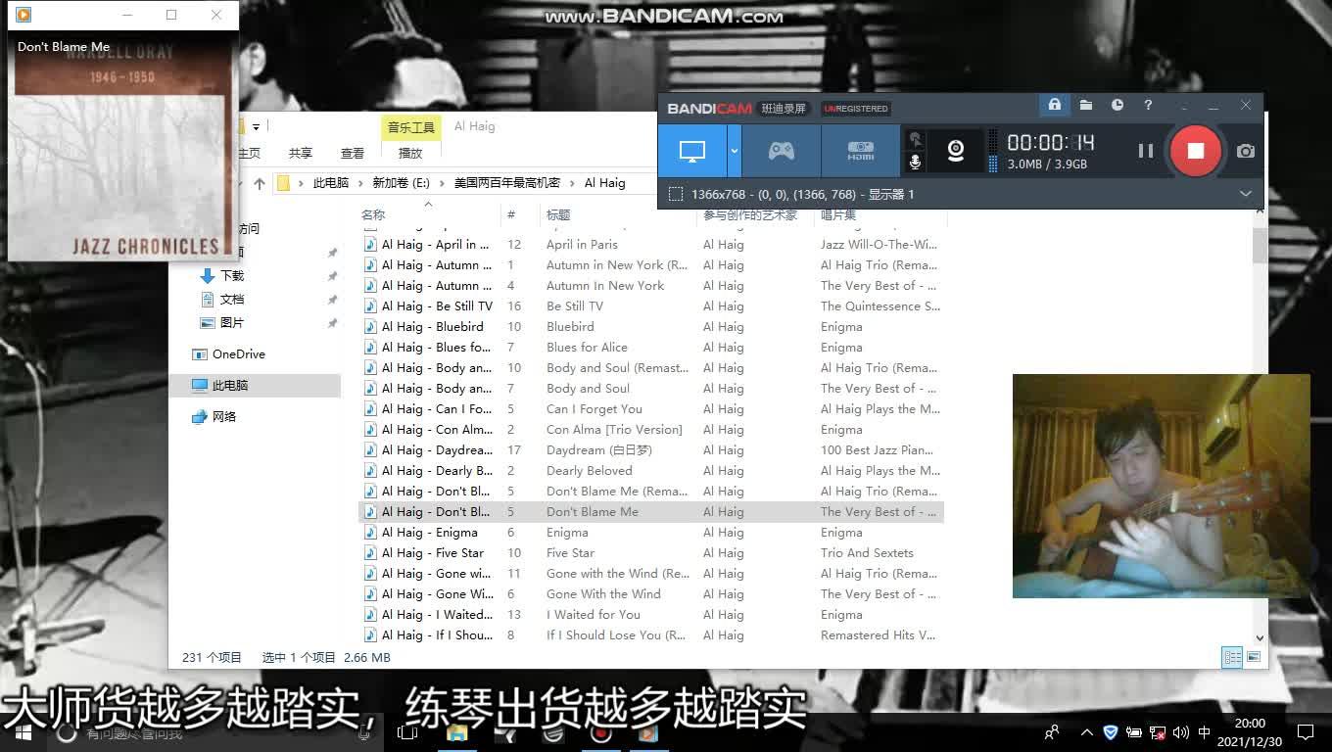Open Bandicam help question mark
Image resolution: width=1332 pixels, height=752 pixels.
(1148, 105)
